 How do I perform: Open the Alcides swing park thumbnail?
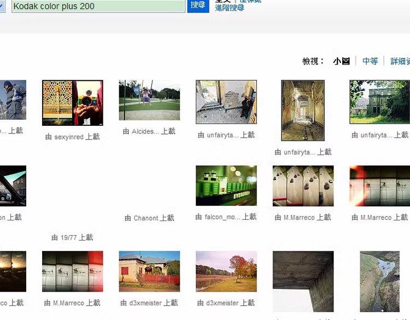pyautogui.click(x=149, y=100)
